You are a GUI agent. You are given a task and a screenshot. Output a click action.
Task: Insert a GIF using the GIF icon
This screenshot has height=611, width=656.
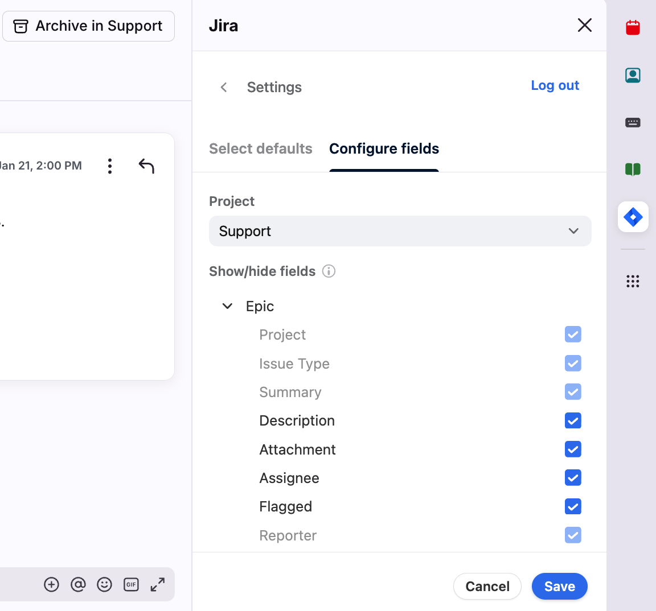coord(131,584)
